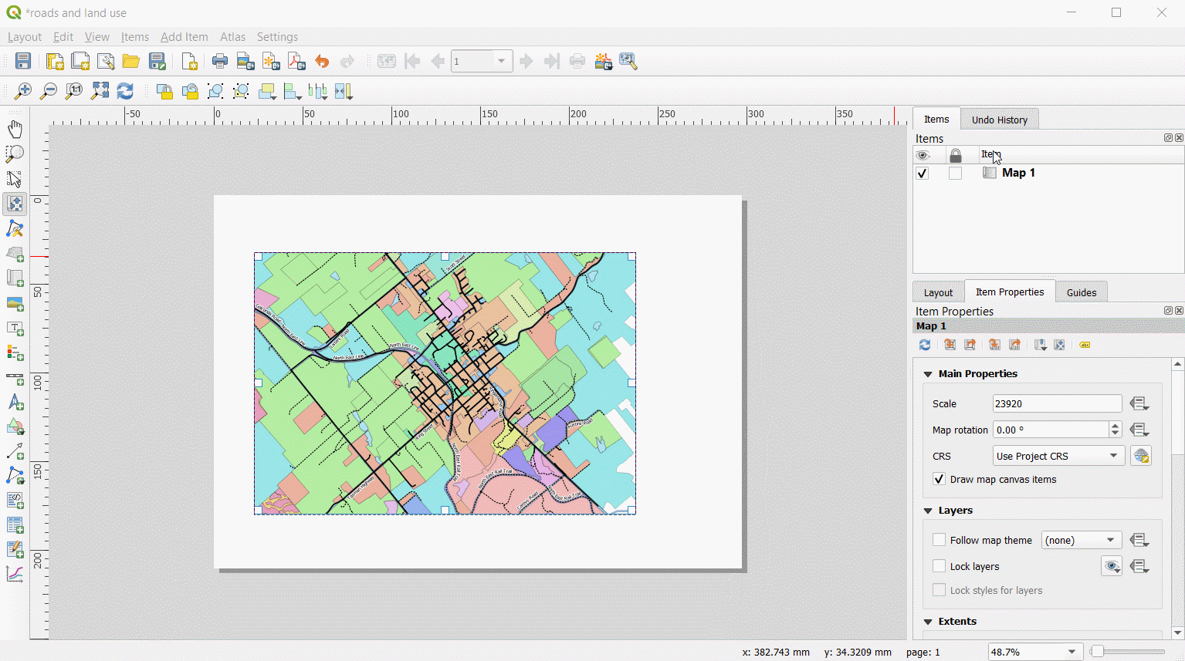Select the Pan Layout tool
The height and width of the screenshot is (661, 1185).
(x=15, y=130)
